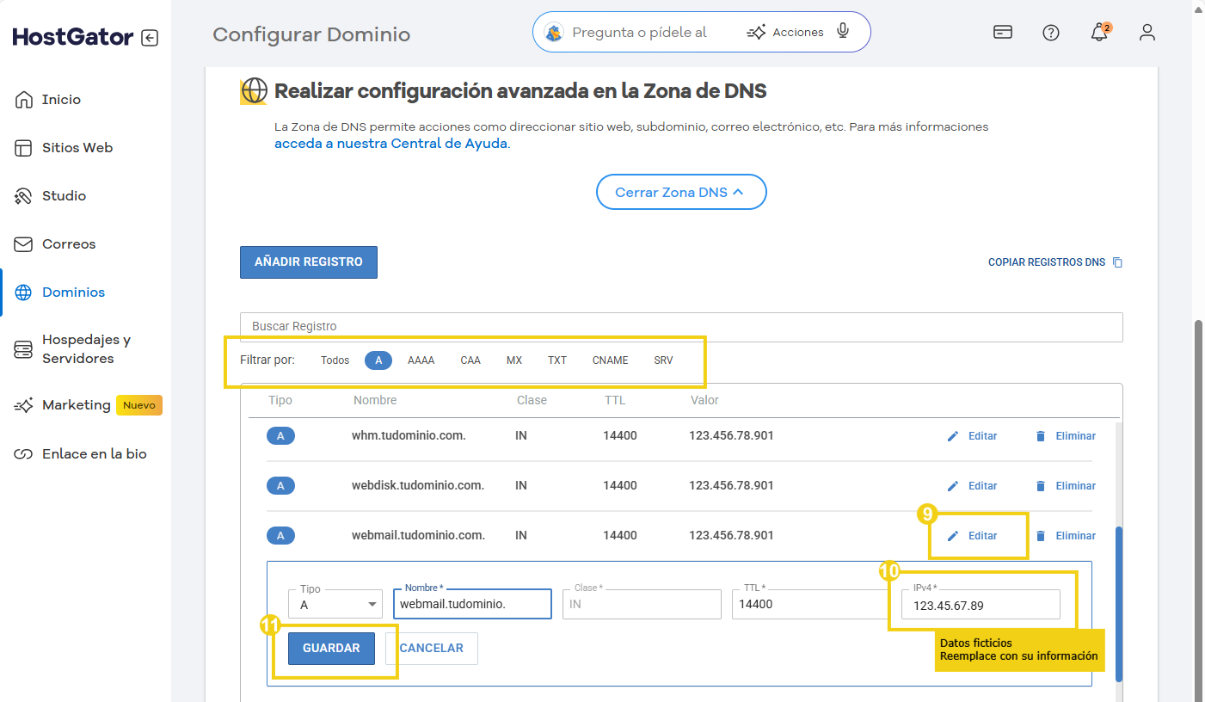Open the user account profile icon
Viewport: 1205px width, 702px height.
point(1147,33)
